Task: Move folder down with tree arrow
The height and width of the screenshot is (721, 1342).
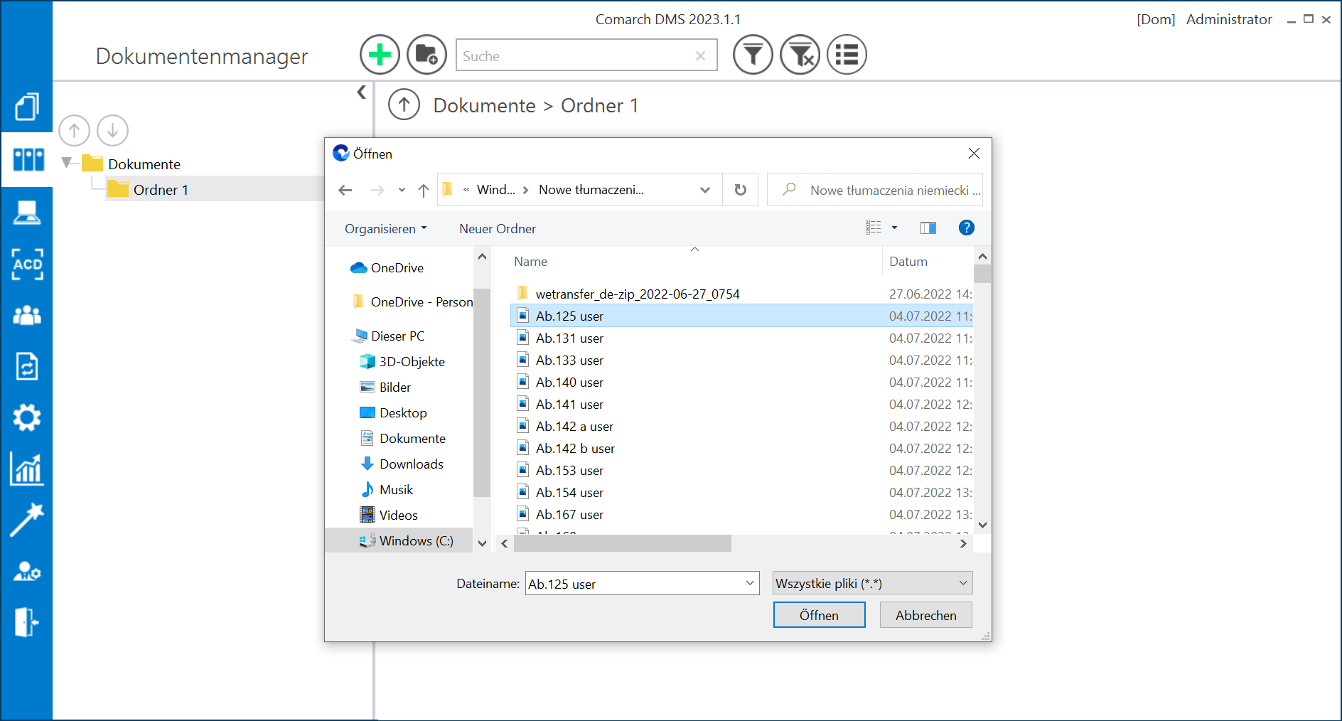Action: [112, 131]
